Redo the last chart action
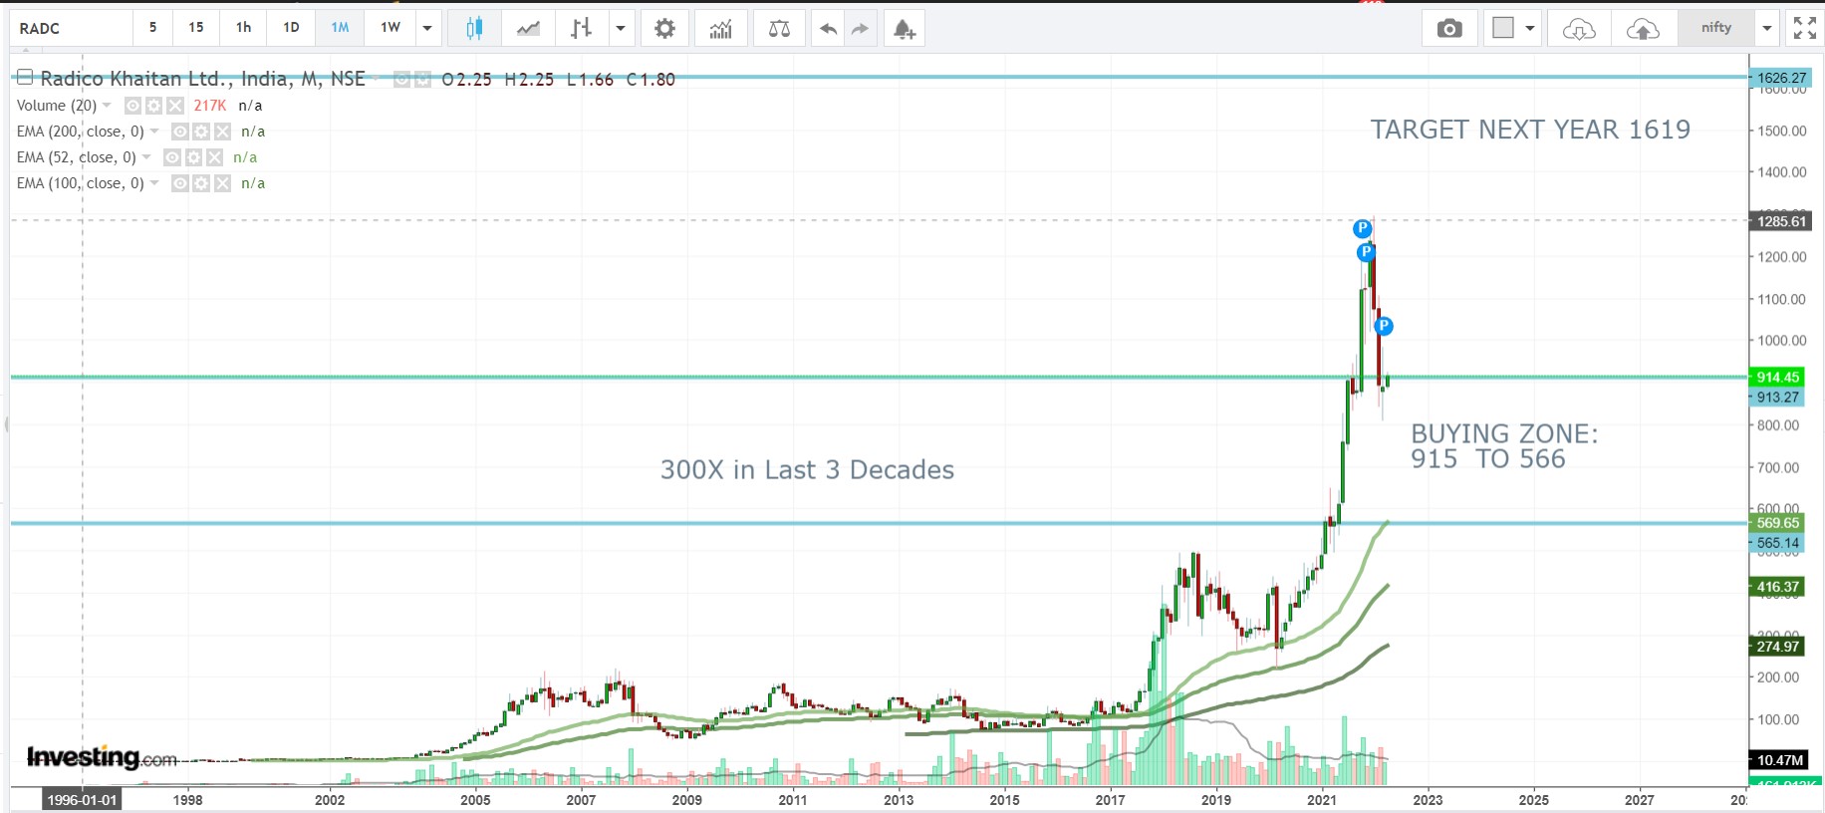The width and height of the screenshot is (1825, 813). (860, 28)
